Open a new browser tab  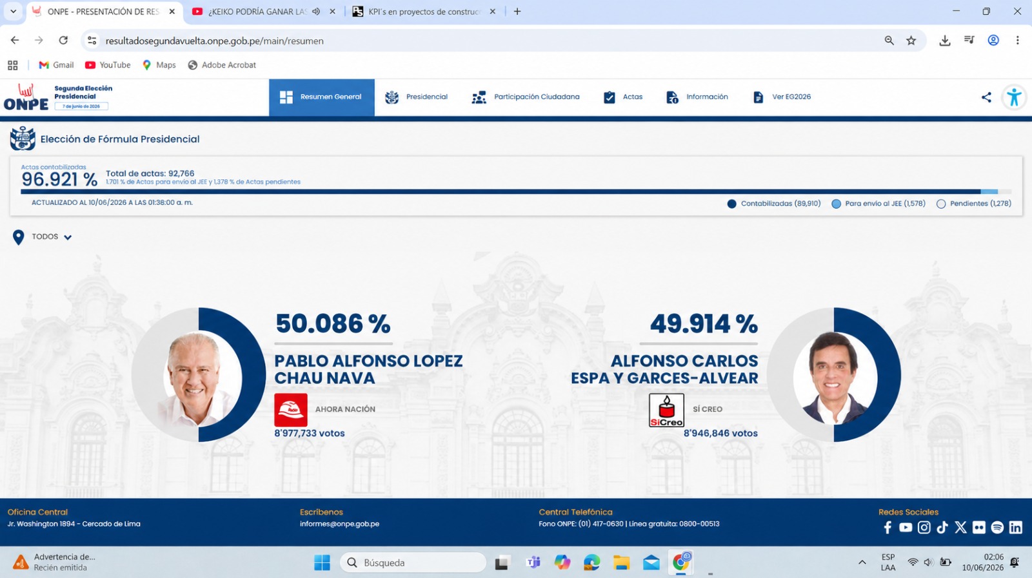pyautogui.click(x=517, y=12)
